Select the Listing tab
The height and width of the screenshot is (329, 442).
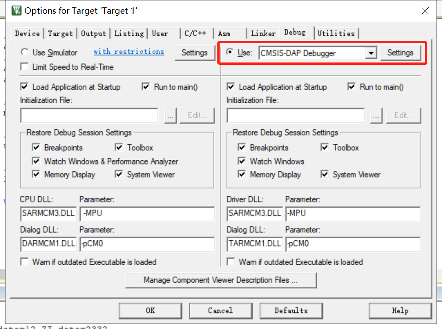[129, 34]
